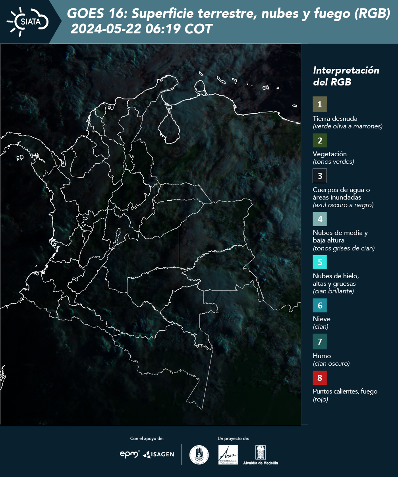
Task: Click the epm logo
Action: [x=130, y=454]
